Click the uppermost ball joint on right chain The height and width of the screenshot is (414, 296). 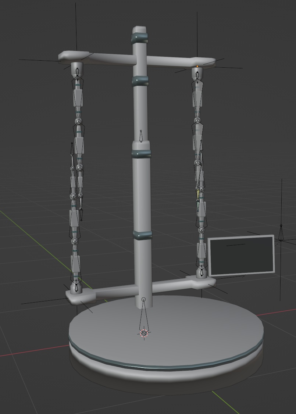[197, 121]
